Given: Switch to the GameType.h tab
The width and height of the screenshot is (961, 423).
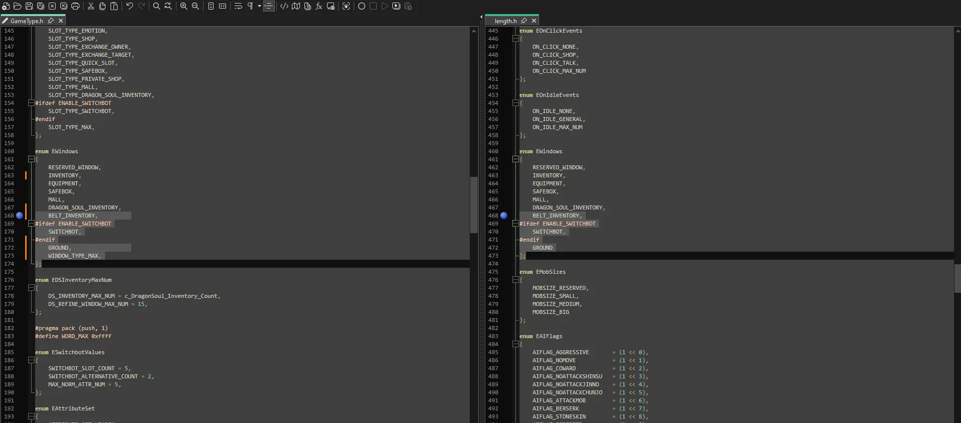Looking at the screenshot, I should point(26,21).
